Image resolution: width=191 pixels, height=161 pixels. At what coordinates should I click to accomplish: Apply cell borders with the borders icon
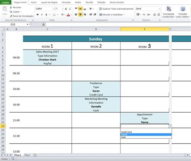(x=54, y=15)
